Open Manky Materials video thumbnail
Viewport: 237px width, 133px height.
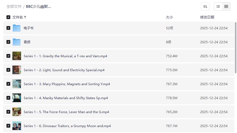coord(17,98)
